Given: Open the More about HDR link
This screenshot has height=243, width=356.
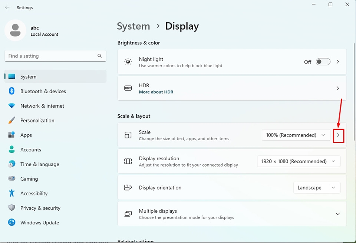Looking at the screenshot, I should pos(156,92).
